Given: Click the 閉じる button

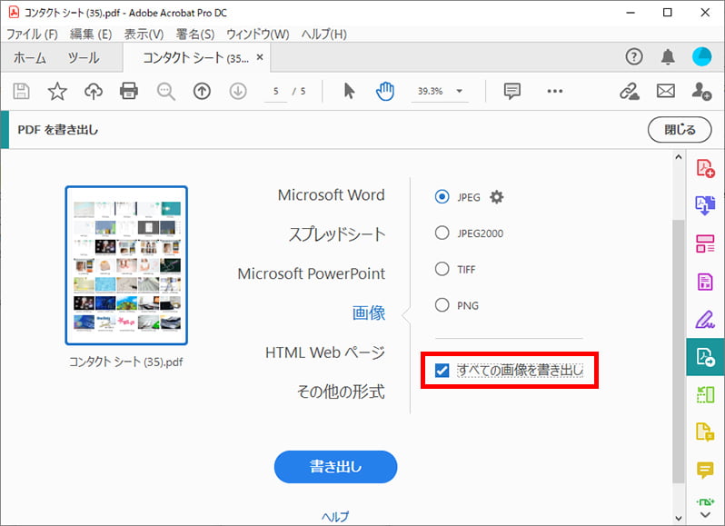Looking at the screenshot, I should click(x=679, y=130).
